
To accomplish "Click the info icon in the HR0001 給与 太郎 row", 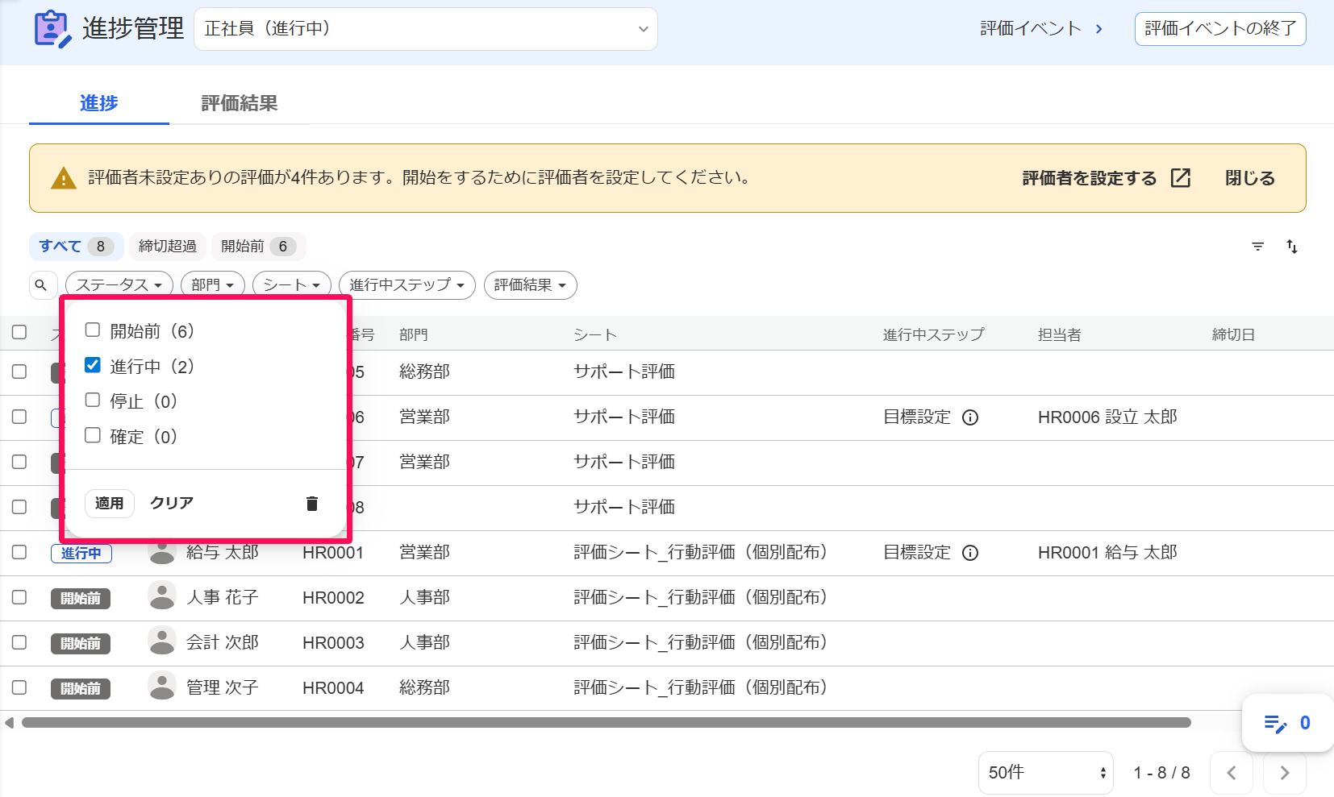I will pos(970,553).
